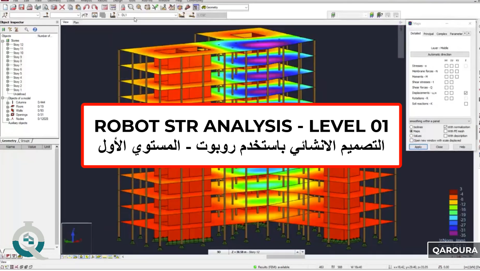This screenshot has height=271, width=480.
Task: Click the purple legend color swatch
Action: tap(453, 233)
